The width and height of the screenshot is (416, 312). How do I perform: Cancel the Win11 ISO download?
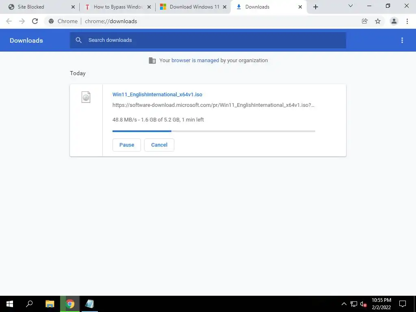click(x=159, y=145)
